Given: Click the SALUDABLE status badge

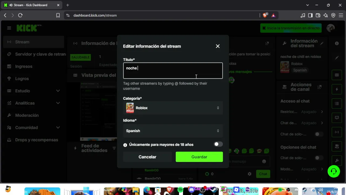Looking at the screenshot, I should (80, 57).
